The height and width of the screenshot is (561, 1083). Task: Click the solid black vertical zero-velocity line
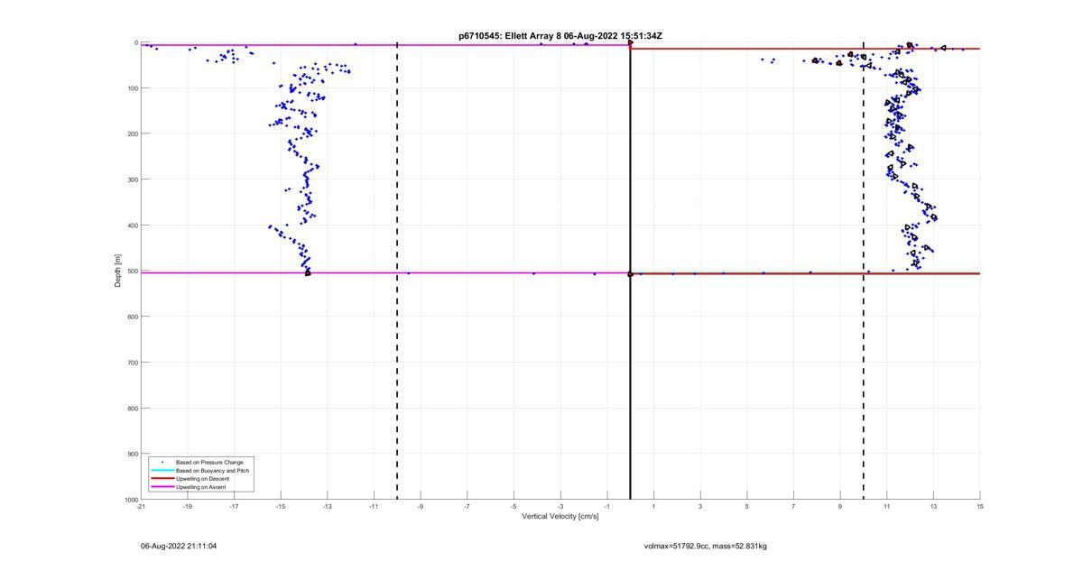tap(630, 271)
